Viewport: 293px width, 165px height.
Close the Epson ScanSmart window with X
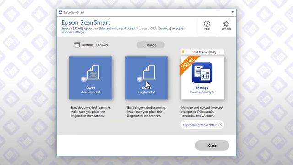click(233, 12)
